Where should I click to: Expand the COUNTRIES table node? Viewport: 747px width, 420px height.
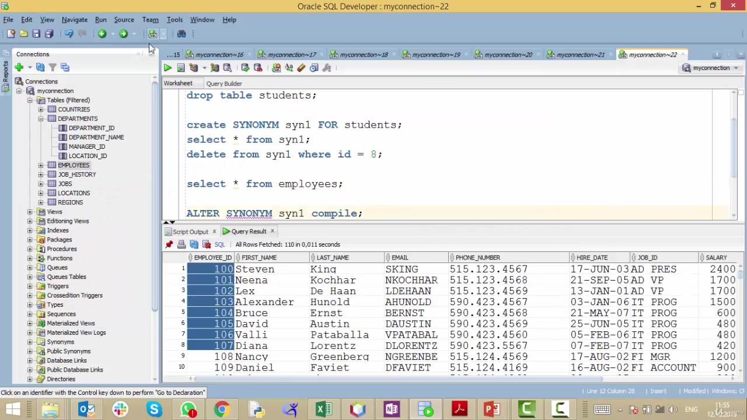pyautogui.click(x=41, y=110)
